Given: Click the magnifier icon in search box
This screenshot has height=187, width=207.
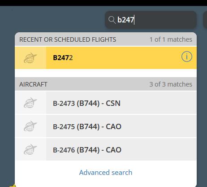Looking at the screenshot, I should (x=112, y=20).
